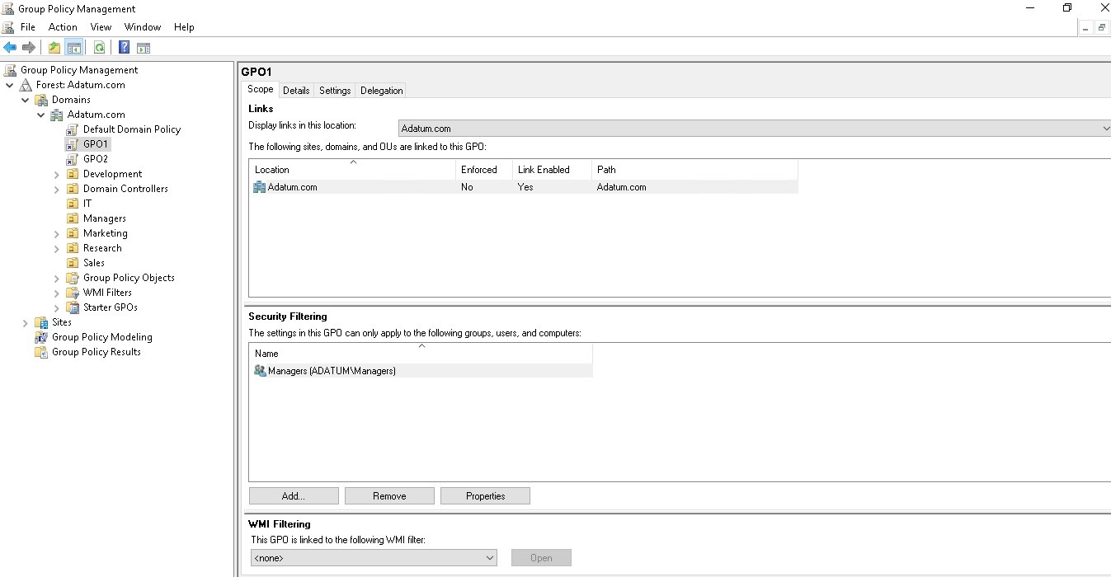Click the Default Domain Policy GPO icon
This screenshot has width=1111, height=577.
click(x=73, y=129)
